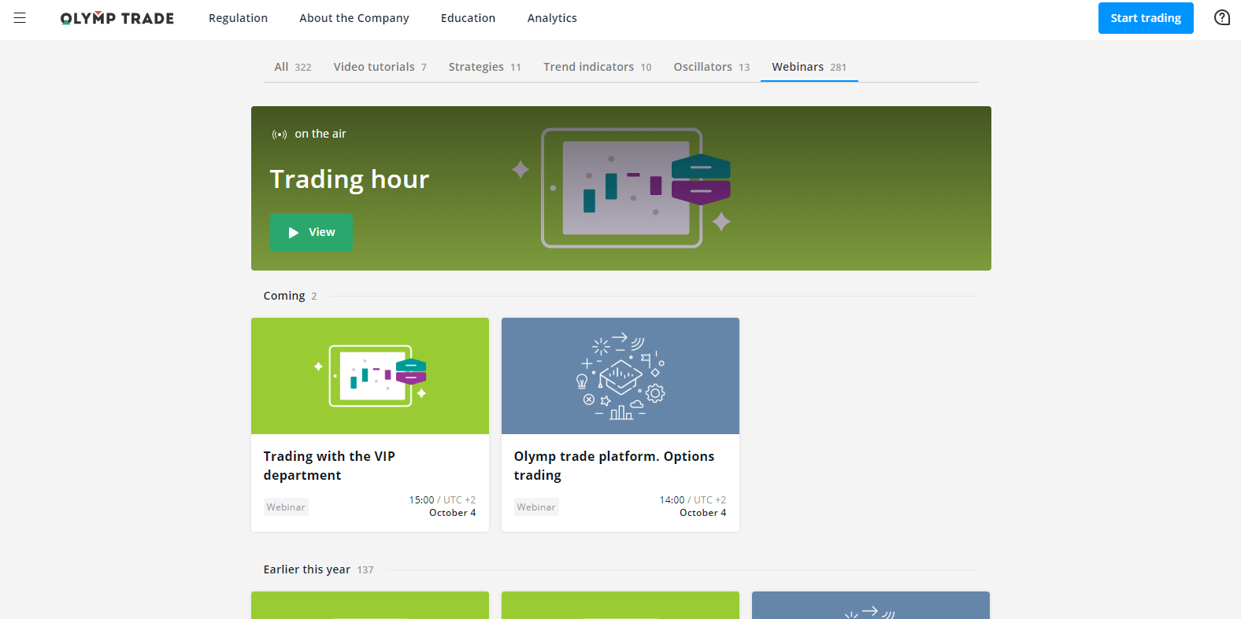
Task: Switch to Trend indicators tab
Action: [597, 67]
